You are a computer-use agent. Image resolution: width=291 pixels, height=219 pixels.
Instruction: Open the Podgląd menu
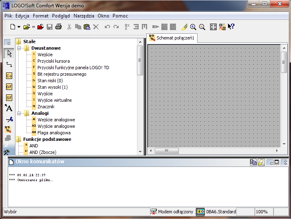pyautogui.click(x=61, y=16)
